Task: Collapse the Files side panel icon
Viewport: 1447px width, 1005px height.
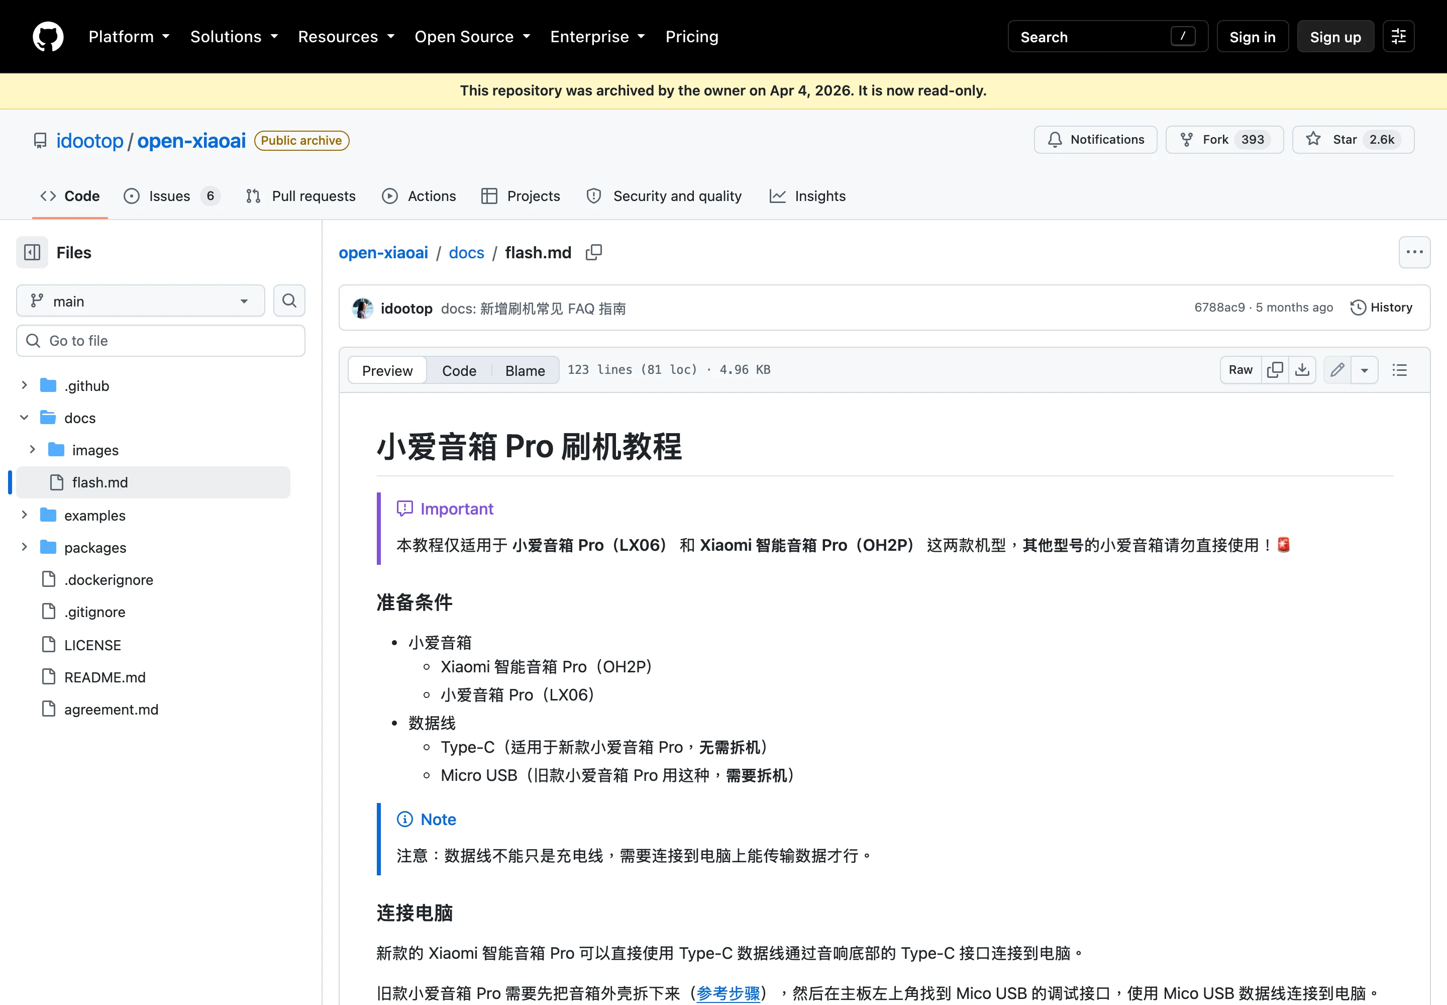Action: coord(32,253)
